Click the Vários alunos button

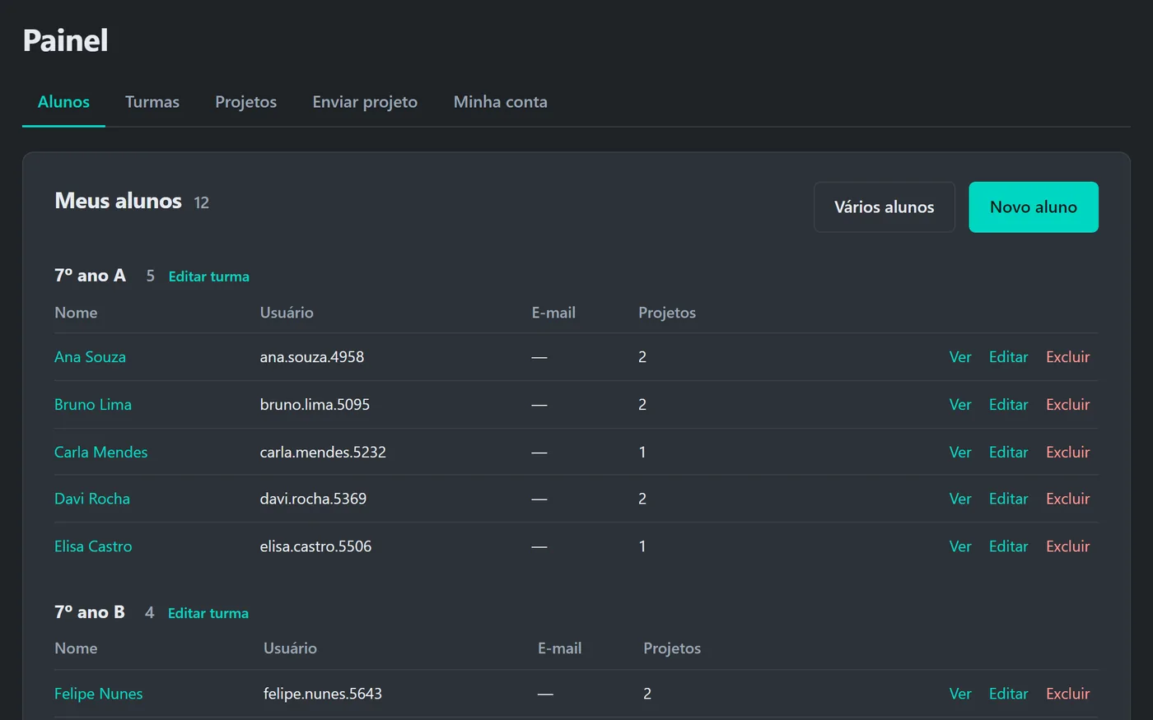click(885, 207)
